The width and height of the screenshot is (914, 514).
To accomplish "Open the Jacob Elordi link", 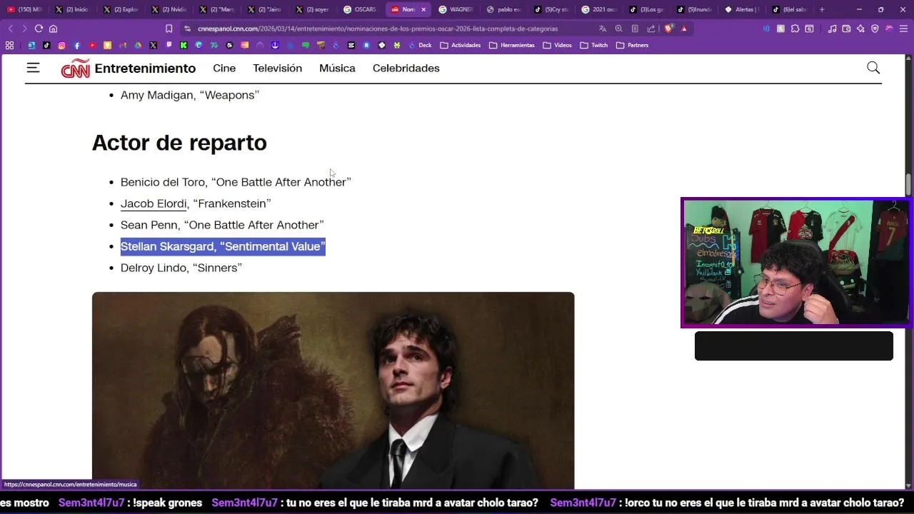I will (x=154, y=203).
